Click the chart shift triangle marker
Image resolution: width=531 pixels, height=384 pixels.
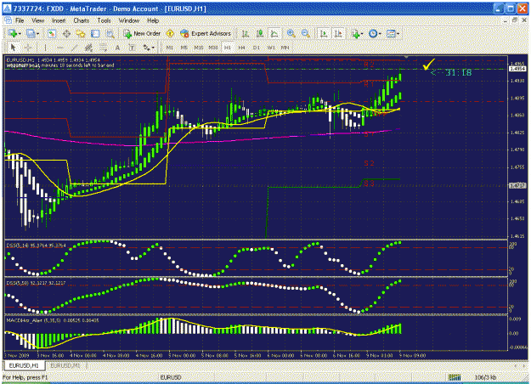407,57
